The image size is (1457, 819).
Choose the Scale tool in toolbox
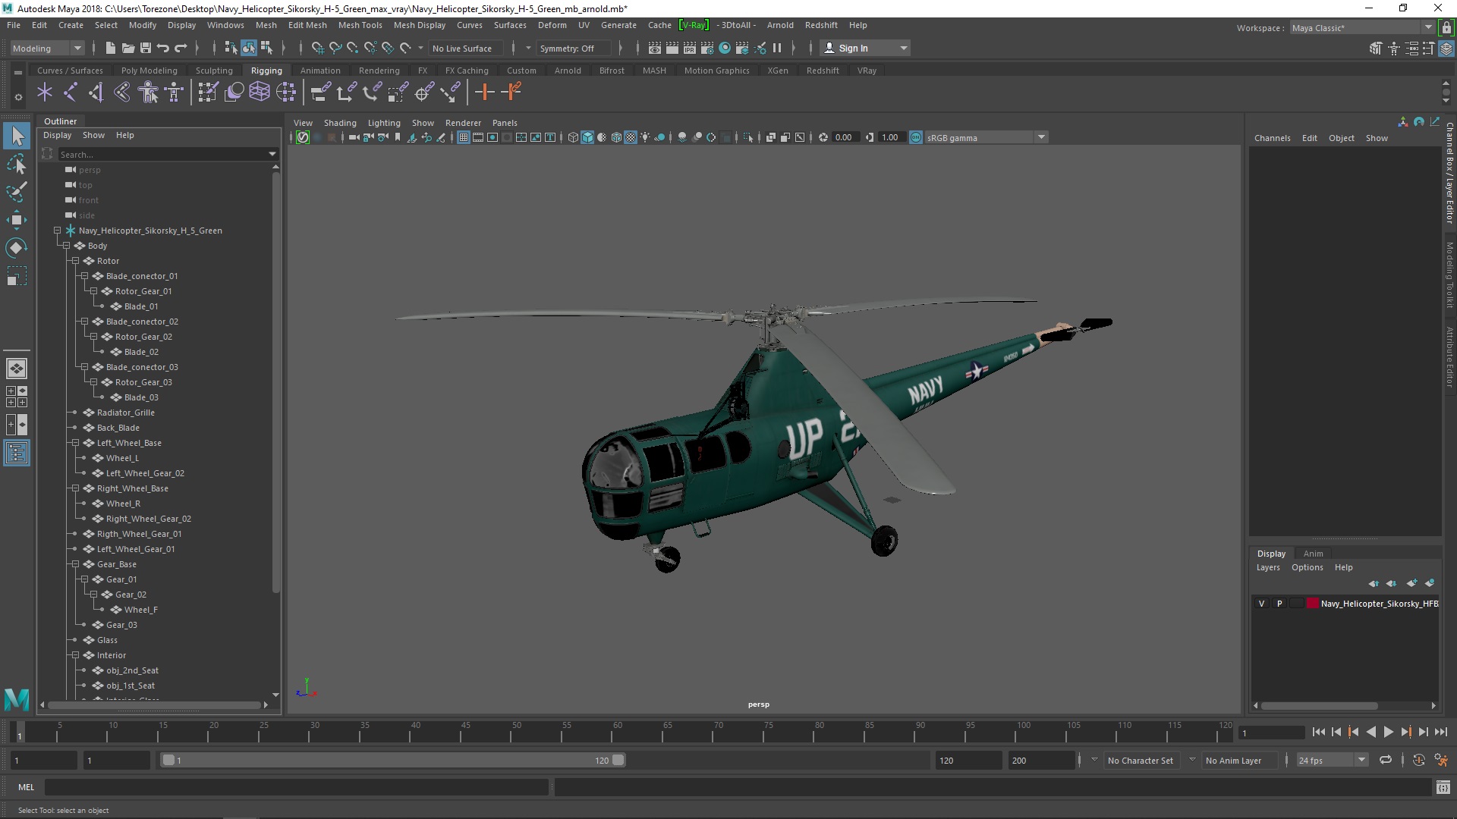coord(17,276)
